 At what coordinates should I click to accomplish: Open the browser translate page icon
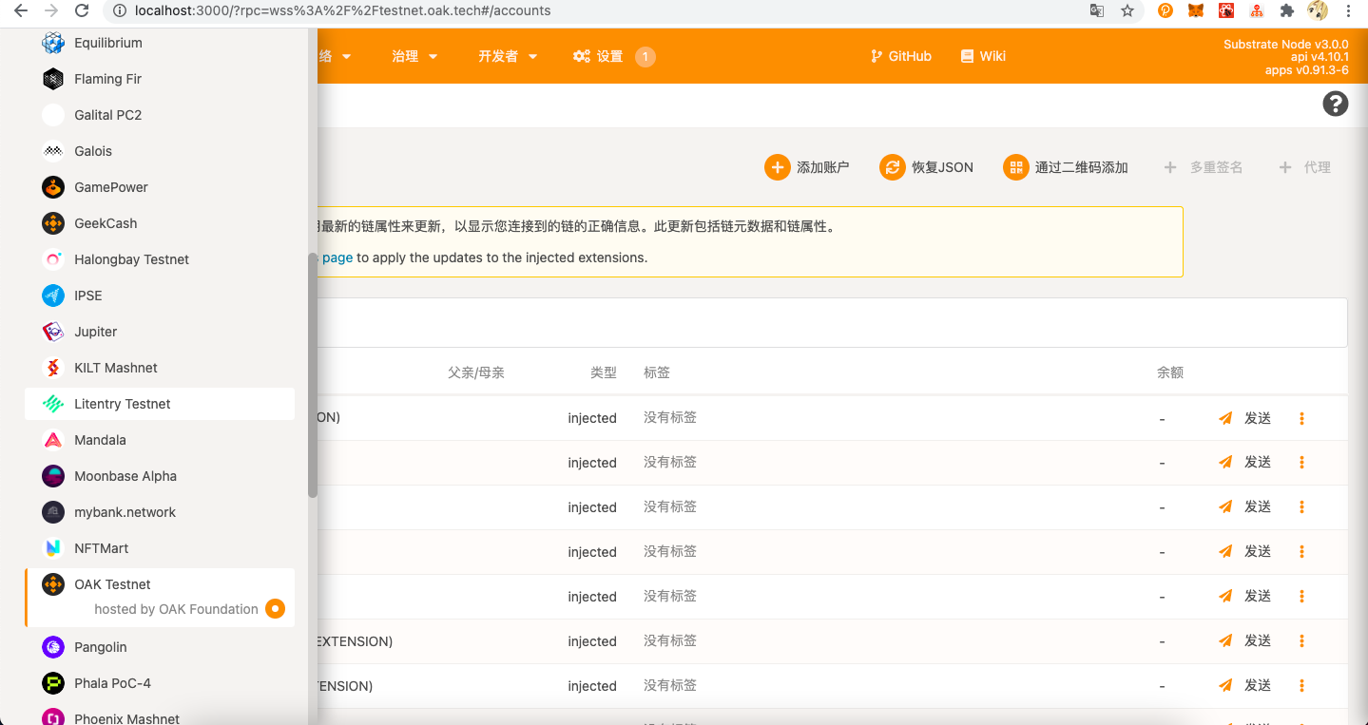pos(1096,10)
